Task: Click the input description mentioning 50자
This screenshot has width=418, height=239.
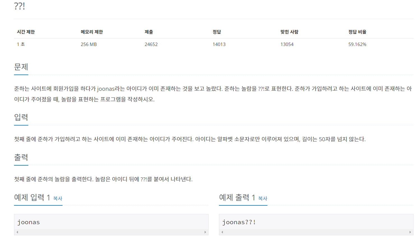Action: 190,139
